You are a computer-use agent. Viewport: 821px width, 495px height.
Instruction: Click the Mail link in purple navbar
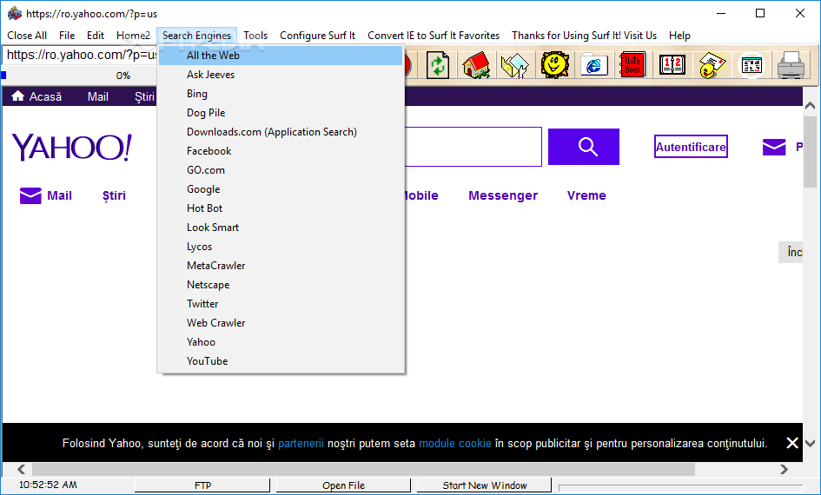point(98,96)
